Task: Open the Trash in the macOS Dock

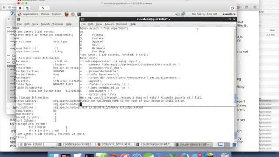Action: point(225,155)
